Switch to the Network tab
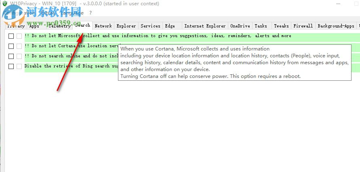The height and width of the screenshot is (172, 360). coord(103,26)
